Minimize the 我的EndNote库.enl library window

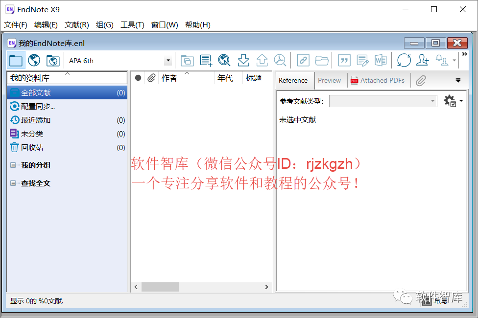pyautogui.click(x=414, y=43)
